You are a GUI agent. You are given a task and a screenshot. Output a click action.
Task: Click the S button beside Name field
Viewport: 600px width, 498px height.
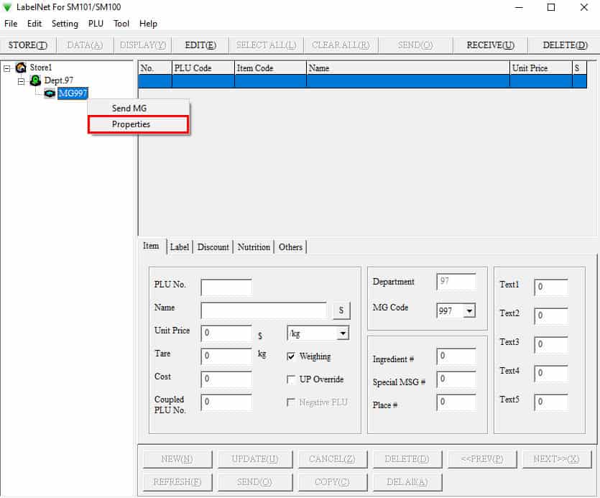(341, 310)
